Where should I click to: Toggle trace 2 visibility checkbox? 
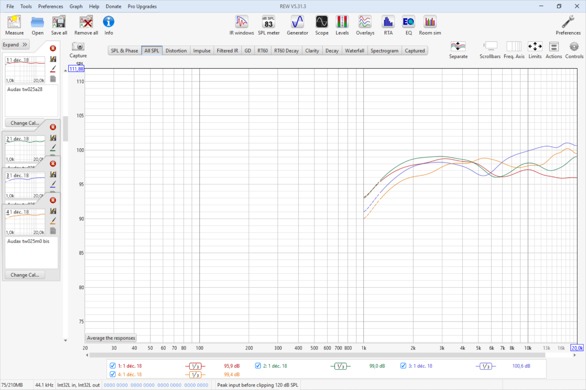pos(258,366)
